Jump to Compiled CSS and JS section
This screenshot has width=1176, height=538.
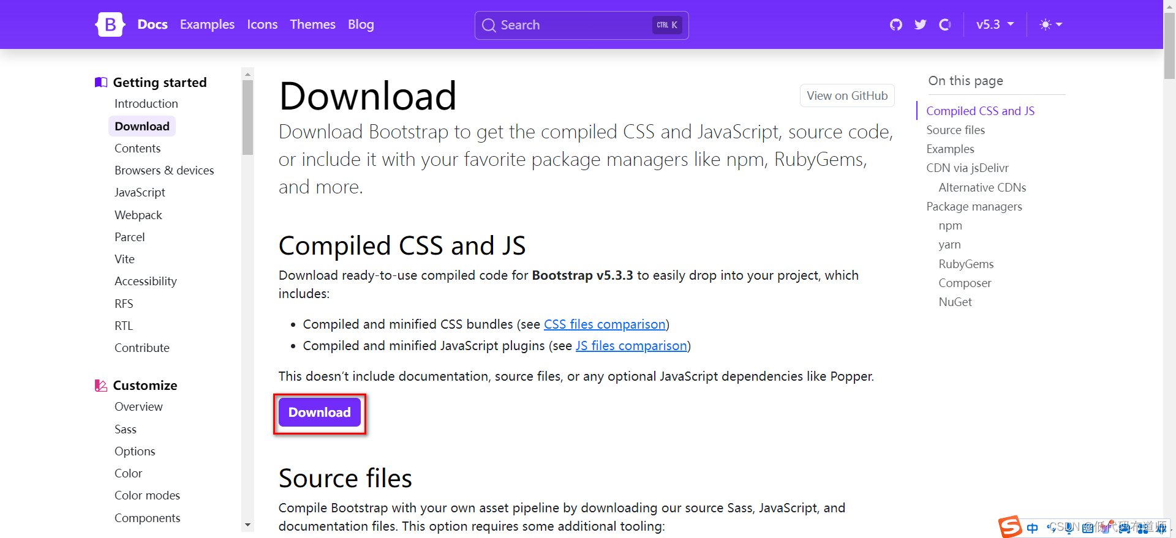pos(980,111)
